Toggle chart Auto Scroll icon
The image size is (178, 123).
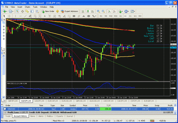pyautogui.click(x=109, y=11)
